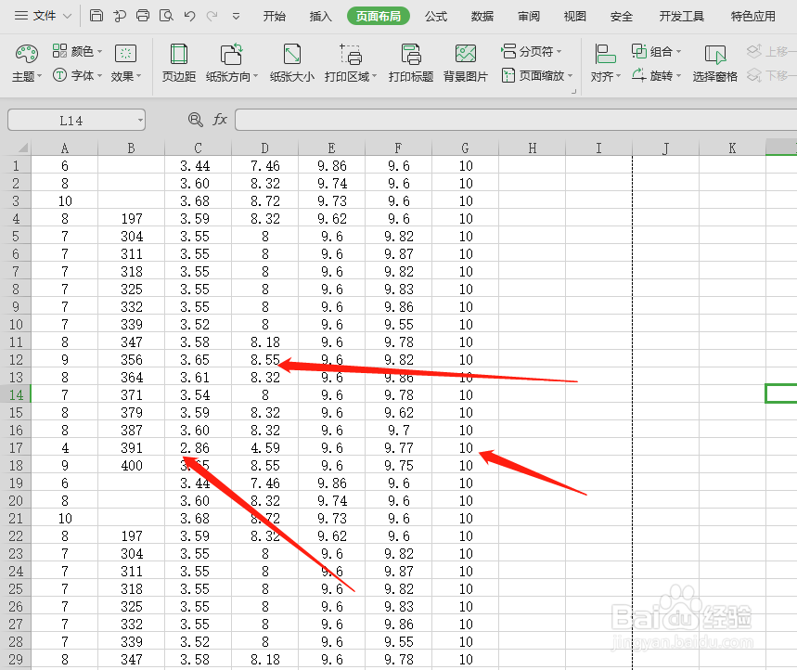Screen dimensions: 797x670
Task: Open 纸张方向 orientation options
Action: click(x=232, y=63)
